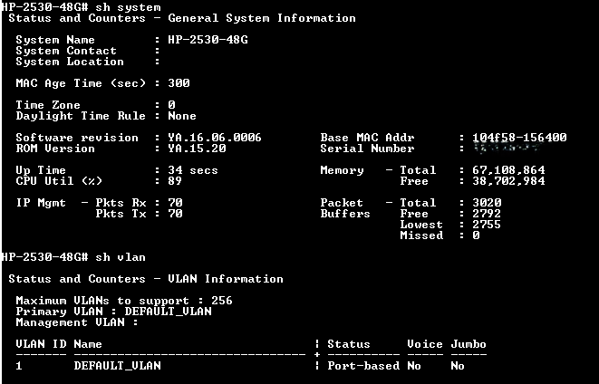Click Packet Buffers Missed value 0
The height and width of the screenshot is (384, 599).
click(476, 235)
